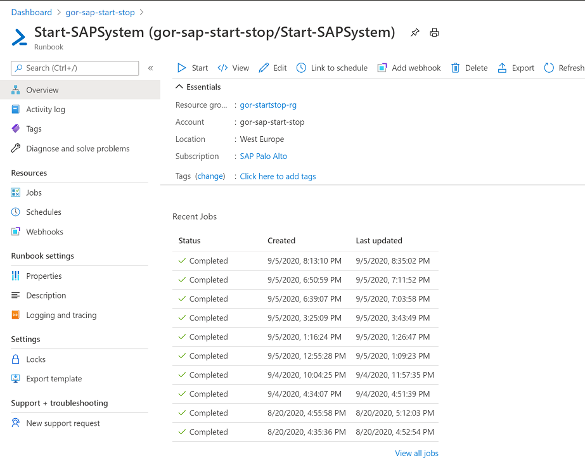
Task: Click the print icon beside title
Action: pos(434,33)
